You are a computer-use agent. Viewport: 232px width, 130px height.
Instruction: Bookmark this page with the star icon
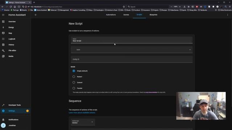[x=124, y=6]
